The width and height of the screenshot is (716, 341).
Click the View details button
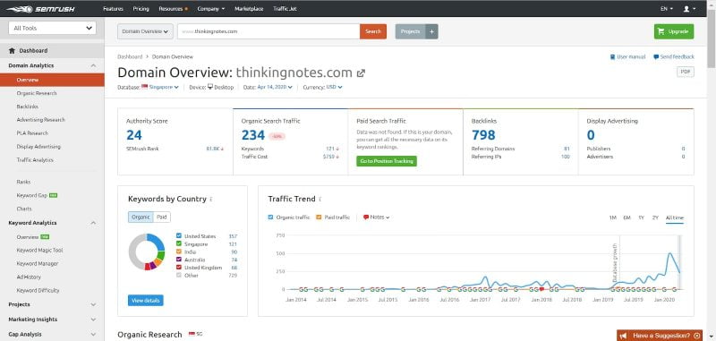pyautogui.click(x=146, y=301)
